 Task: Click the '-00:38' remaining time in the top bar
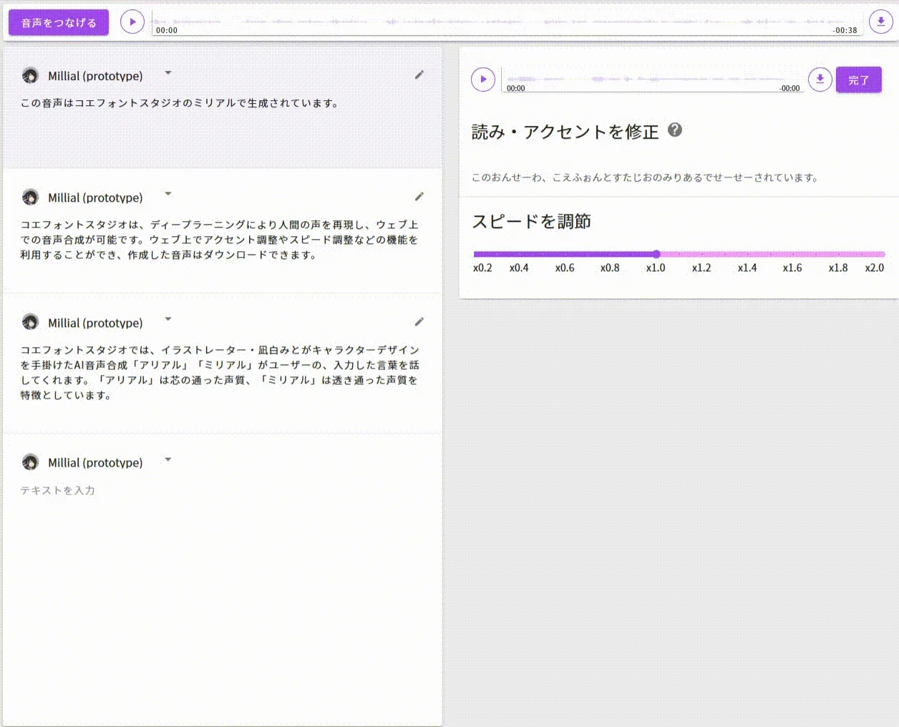click(845, 31)
